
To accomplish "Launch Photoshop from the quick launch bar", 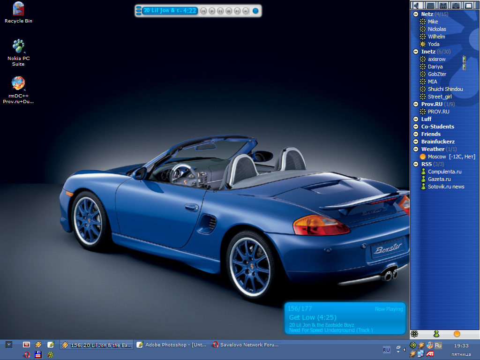I will 51,345.
